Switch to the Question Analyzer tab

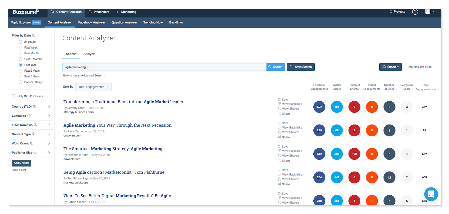(x=124, y=22)
